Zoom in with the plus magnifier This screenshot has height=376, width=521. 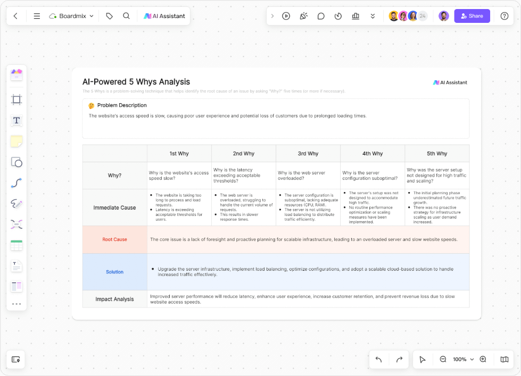tap(483, 360)
